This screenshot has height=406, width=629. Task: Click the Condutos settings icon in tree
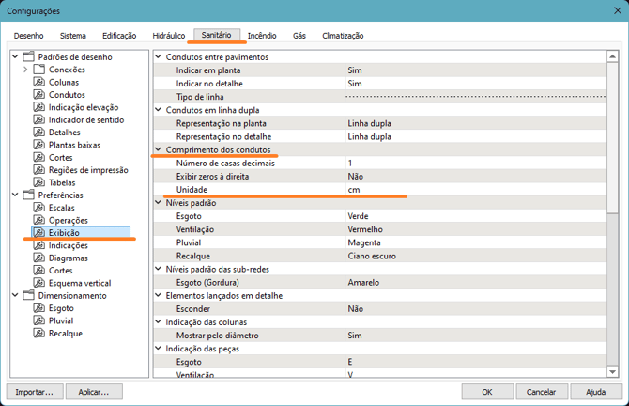39,95
